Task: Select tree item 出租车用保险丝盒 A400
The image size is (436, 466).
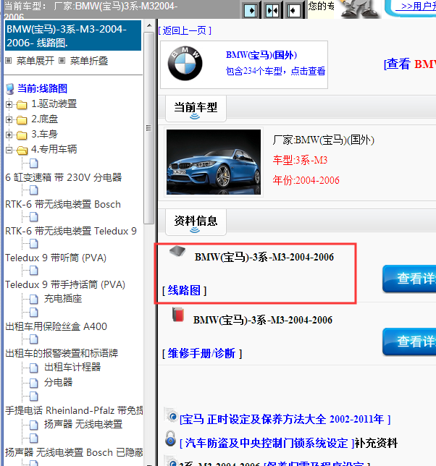Action: [x=56, y=326]
